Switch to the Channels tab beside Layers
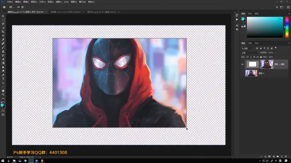Viewport: 291px width, 163px height. 250,43
